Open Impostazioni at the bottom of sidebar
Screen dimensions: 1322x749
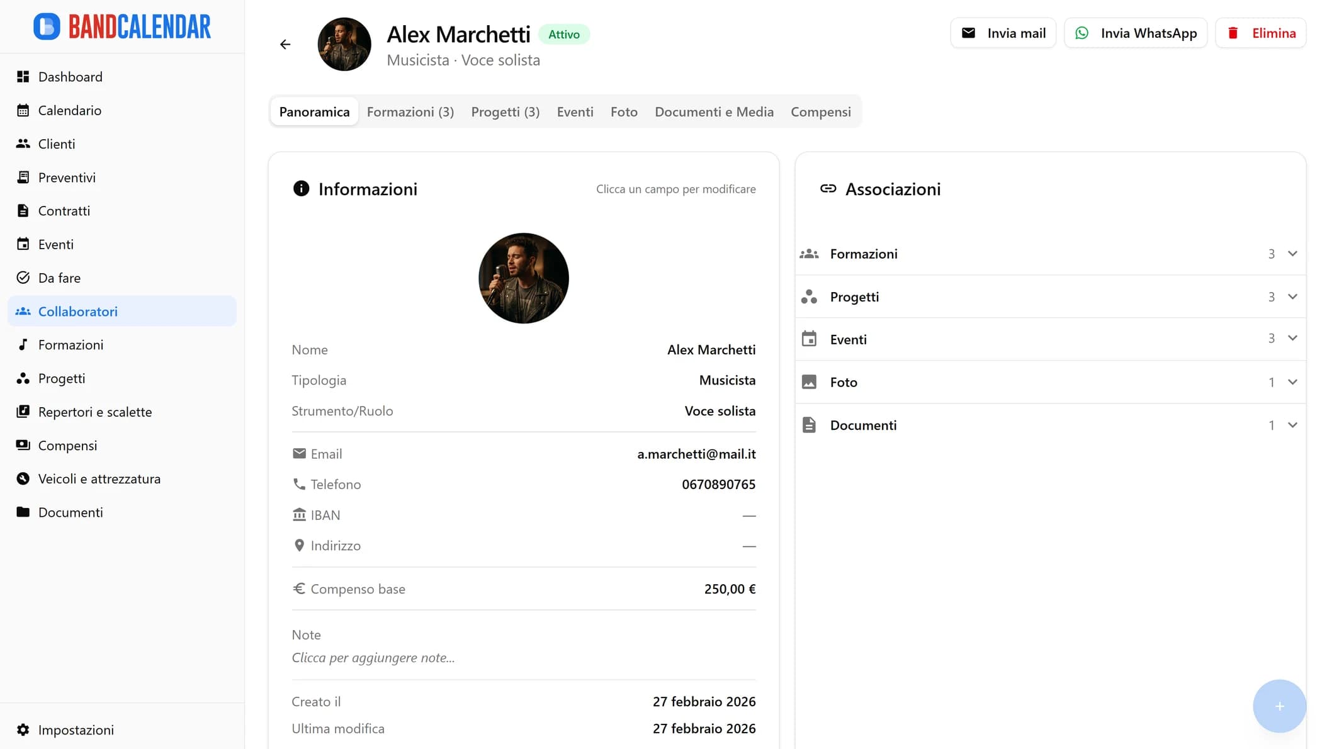(76, 729)
